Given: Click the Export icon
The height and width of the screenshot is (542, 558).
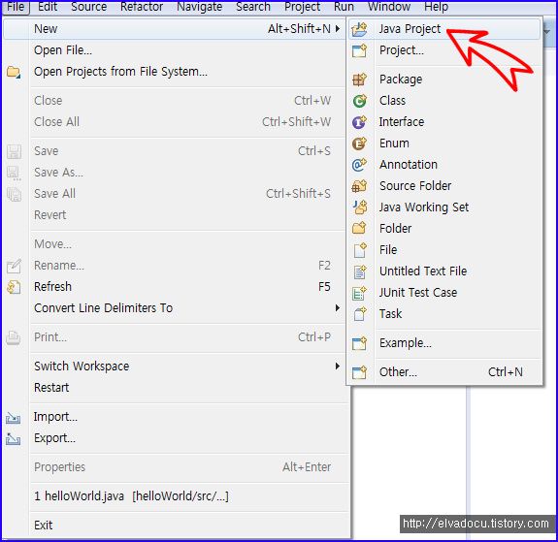Looking at the screenshot, I should (14, 439).
